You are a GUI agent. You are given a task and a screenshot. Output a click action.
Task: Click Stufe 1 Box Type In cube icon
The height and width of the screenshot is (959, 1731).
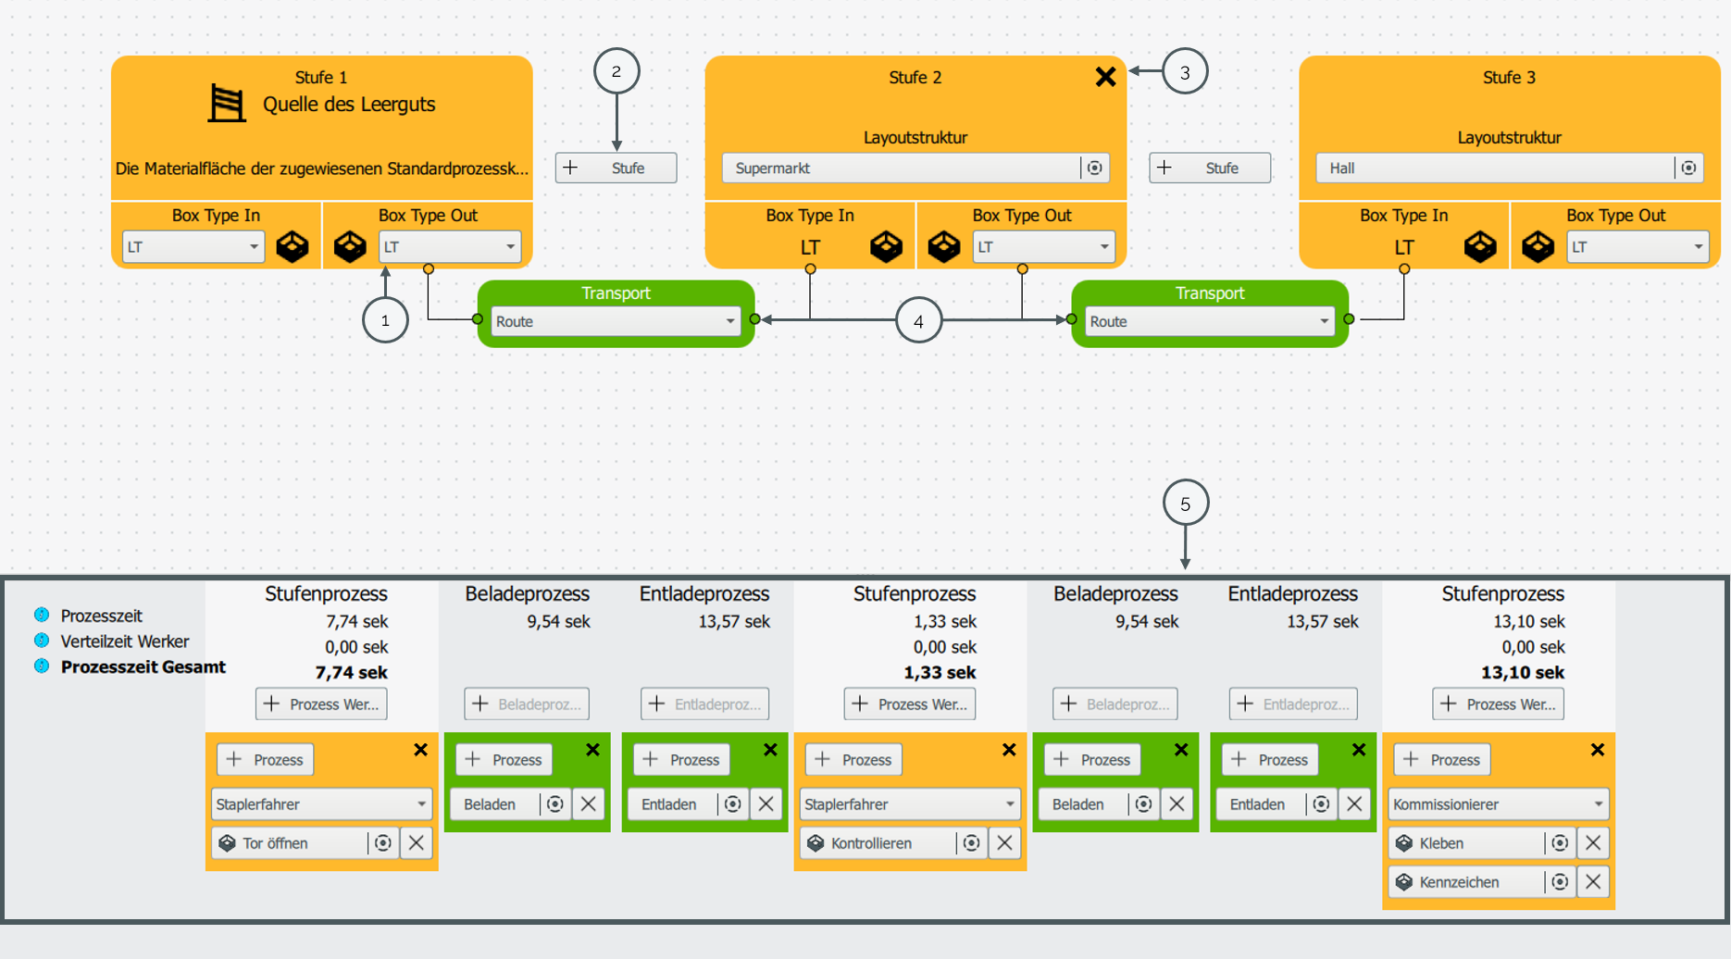pos(293,246)
